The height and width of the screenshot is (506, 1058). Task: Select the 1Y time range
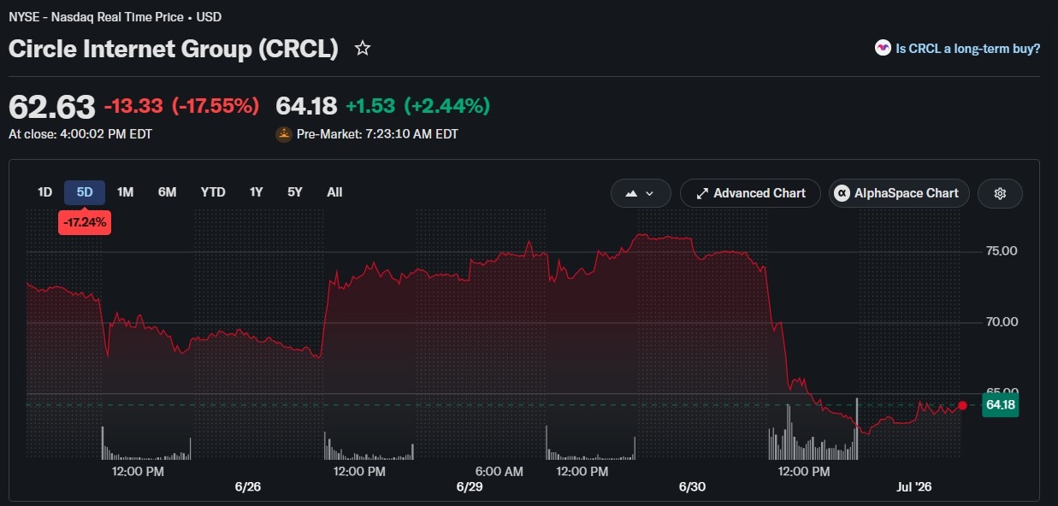[x=256, y=192]
